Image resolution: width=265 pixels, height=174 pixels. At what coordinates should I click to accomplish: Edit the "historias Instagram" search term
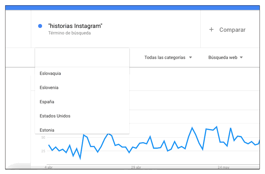75,26
